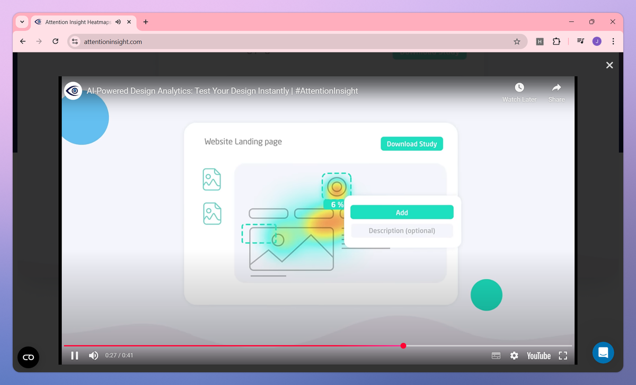Viewport: 636px width, 385px height.
Task: Open the tab search dropdown
Action: (21, 22)
